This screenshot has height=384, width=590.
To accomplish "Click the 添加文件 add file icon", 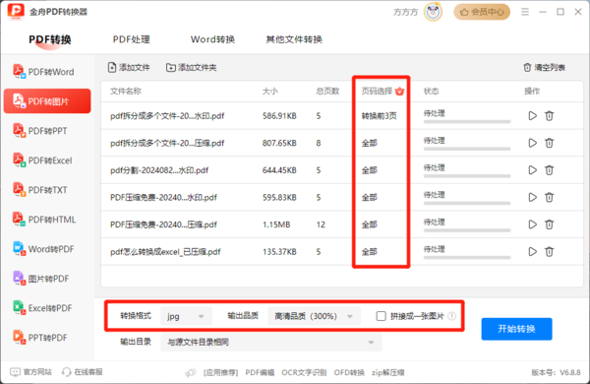I will (112, 68).
